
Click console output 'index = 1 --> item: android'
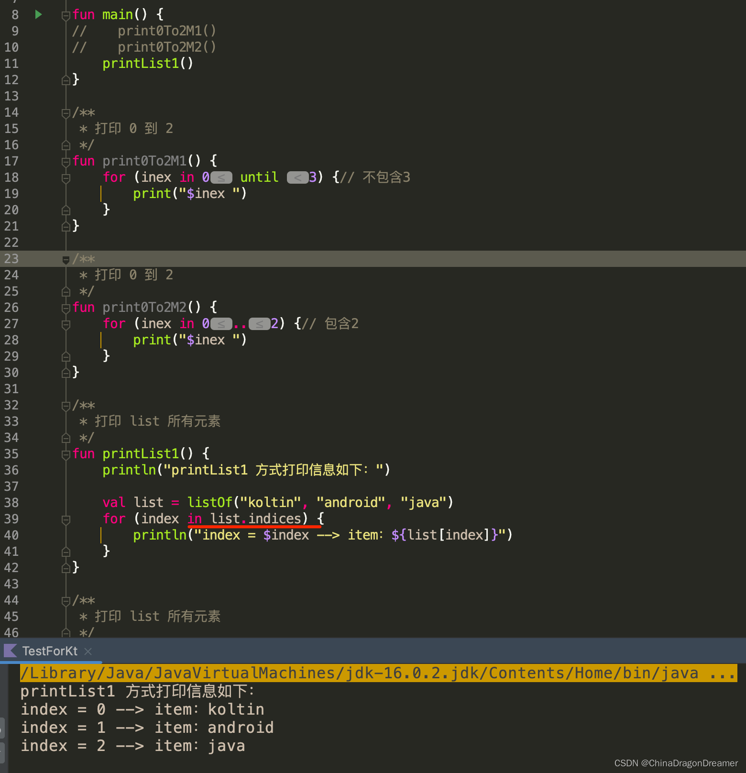[147, 728]
